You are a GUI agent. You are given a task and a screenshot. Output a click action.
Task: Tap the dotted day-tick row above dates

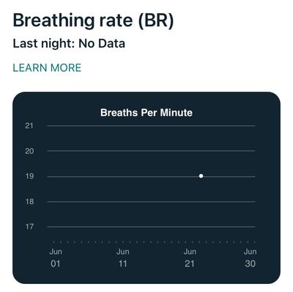[154, 242]
